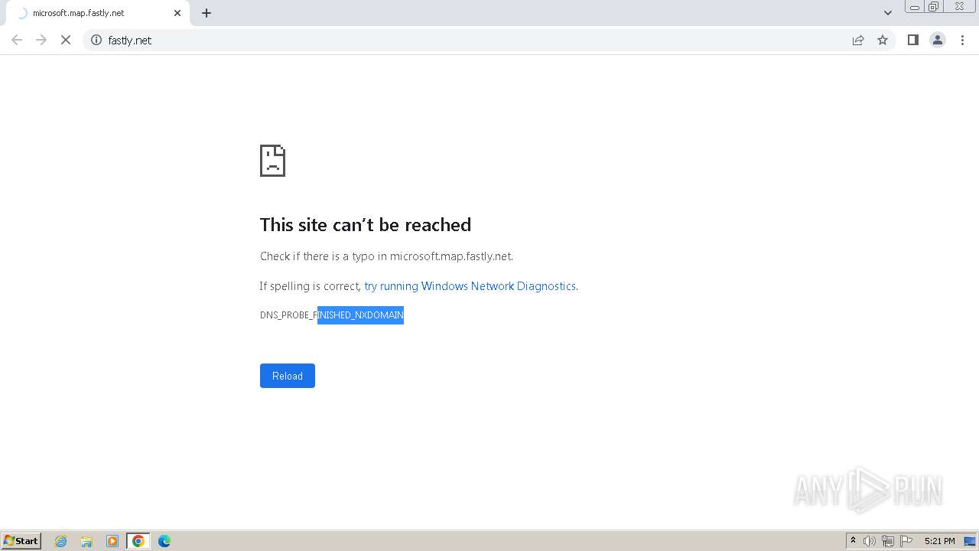The image size is (979, 551).
Task: Select the Chrome taskbar icon
Action: pyautogui.click(x=138, y=541)
